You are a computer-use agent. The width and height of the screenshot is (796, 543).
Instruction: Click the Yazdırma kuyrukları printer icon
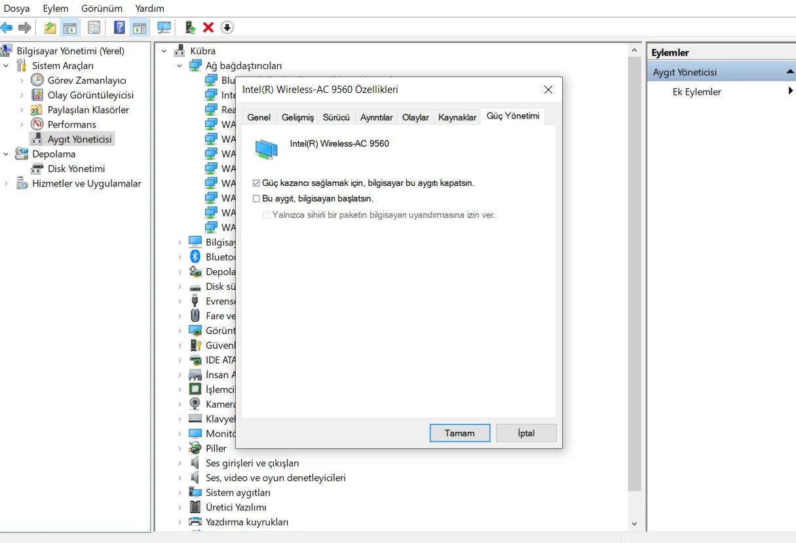[x=195, y=522]
